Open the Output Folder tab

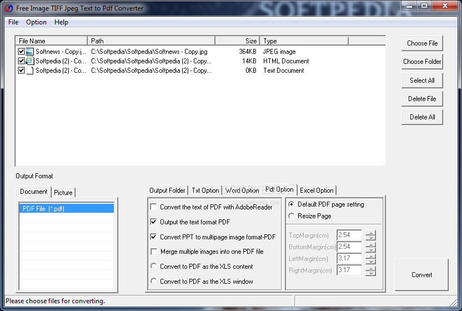point(167,190)
